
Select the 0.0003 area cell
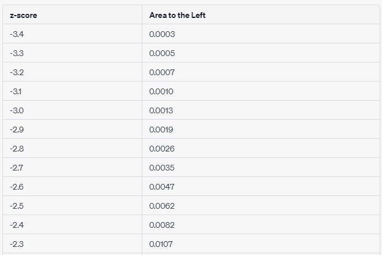pos(162,34)
